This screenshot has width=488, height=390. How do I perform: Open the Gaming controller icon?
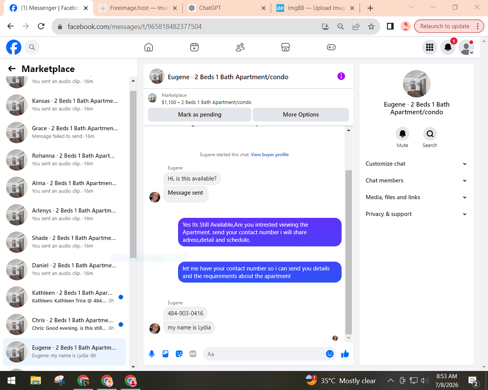(331, 47)
